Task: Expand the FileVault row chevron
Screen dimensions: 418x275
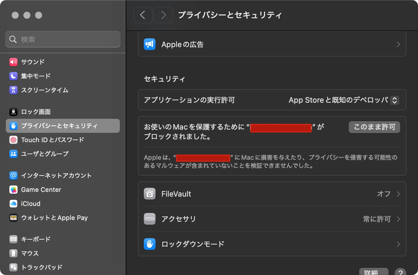Action: click(x=398, y=194)
